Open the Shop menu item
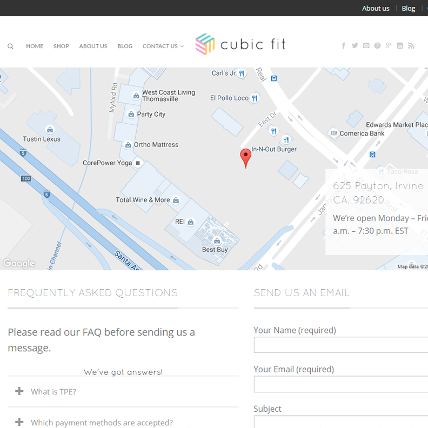The image size is (428, 428). point(61,46)
